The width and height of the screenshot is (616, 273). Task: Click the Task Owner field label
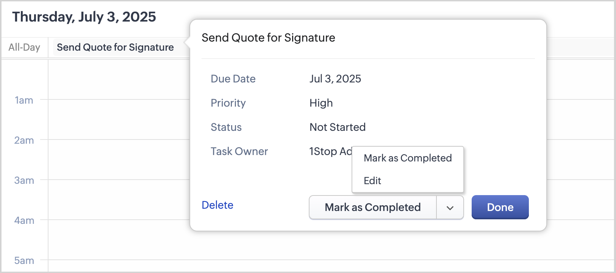pyautogui.click(x=239, y=151)
